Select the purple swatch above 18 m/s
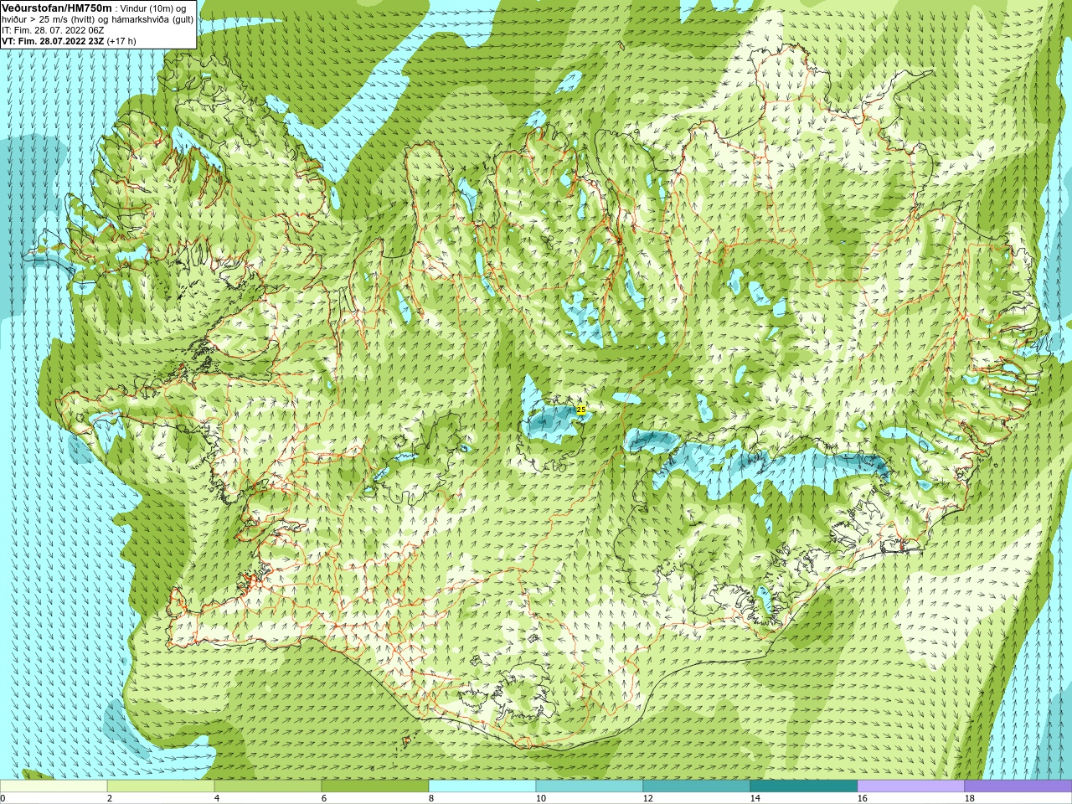Screen dimensions: 1072x804 [1018, 786]
